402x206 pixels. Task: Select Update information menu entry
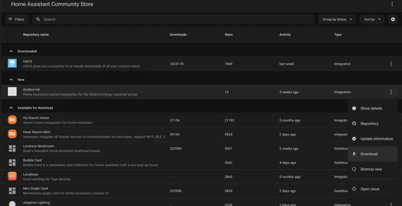(x=372, y=139)
